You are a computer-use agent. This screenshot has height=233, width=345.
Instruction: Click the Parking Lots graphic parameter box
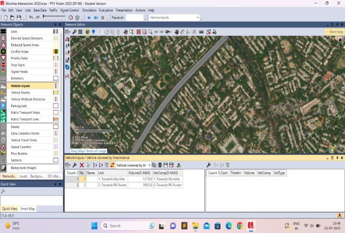[56, 106]
